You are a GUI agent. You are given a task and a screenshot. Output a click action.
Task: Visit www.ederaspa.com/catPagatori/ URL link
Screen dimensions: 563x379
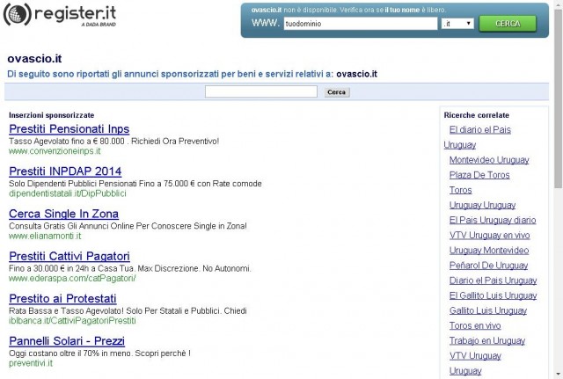[72, 278]
